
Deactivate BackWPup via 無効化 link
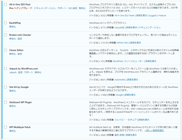pos(13,27)
